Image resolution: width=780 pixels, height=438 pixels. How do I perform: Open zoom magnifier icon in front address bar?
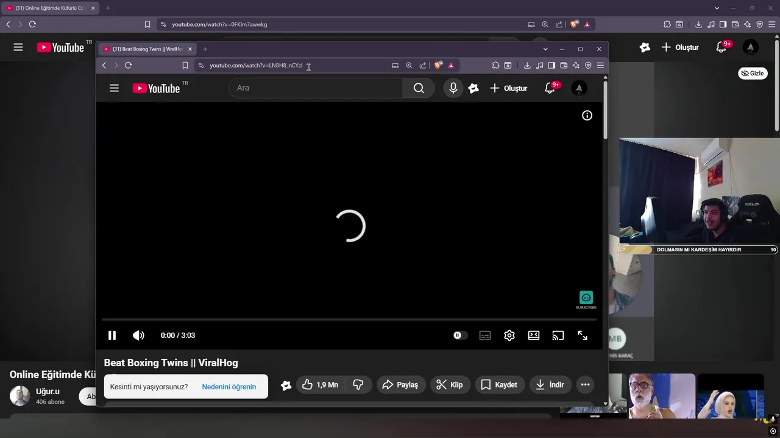click(409, 65)
